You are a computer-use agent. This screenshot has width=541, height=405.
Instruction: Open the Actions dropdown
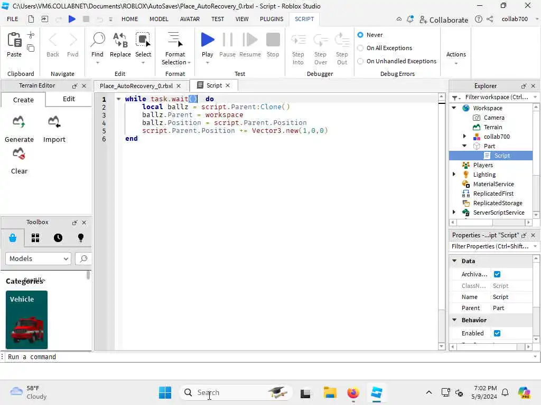[456, 58]
